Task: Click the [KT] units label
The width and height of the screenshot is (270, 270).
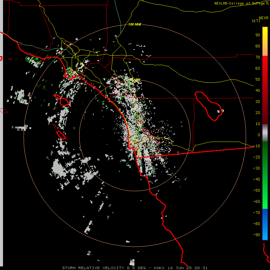Action: (256, 21)
